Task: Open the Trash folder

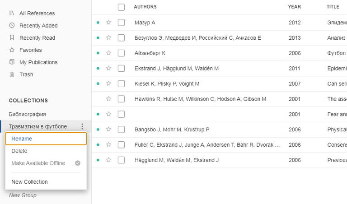Action: [x=26, y=74]
